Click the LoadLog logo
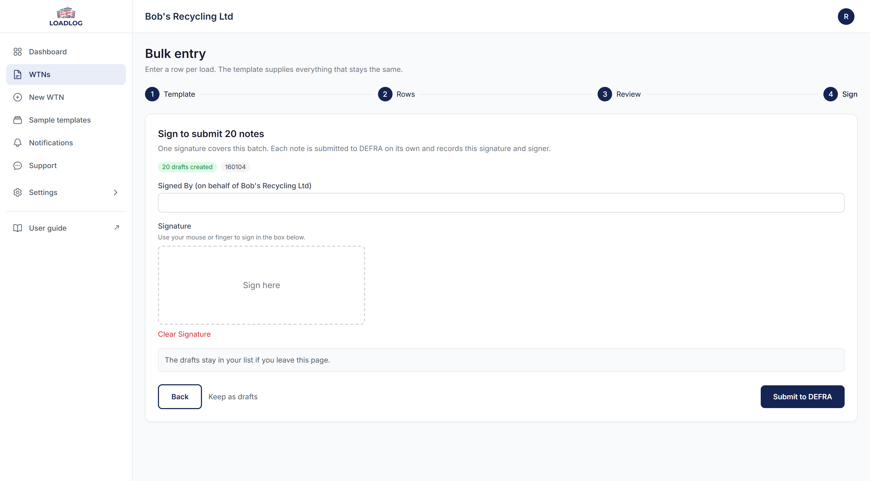870x481 pixels. (66, 17)
